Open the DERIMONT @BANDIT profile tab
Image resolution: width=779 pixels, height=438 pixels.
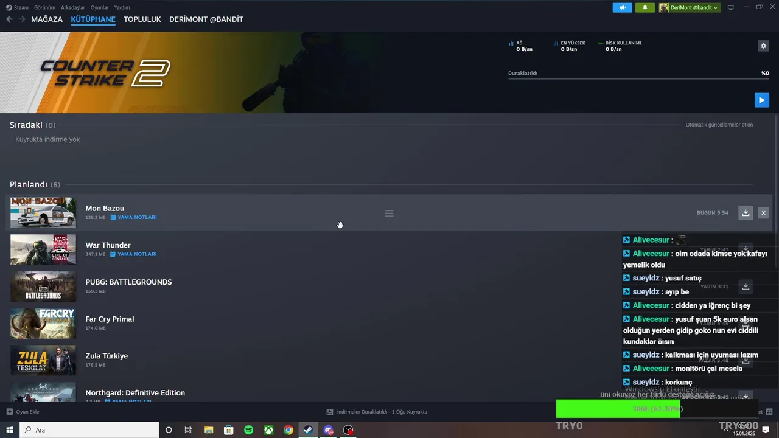pyautogui.click(x=206, y=19)
